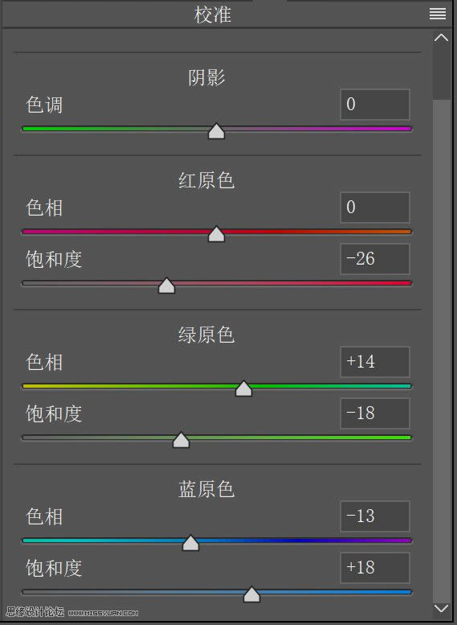Viewport: 457px width, 625px height.
Task: Open the 校准 panel menu icon
Action: click(438, 14)
